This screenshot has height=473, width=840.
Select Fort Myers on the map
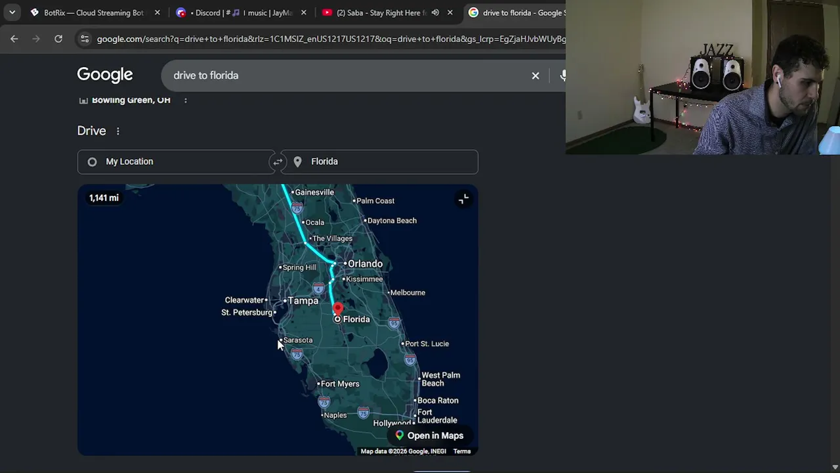(x=340, y=384)
